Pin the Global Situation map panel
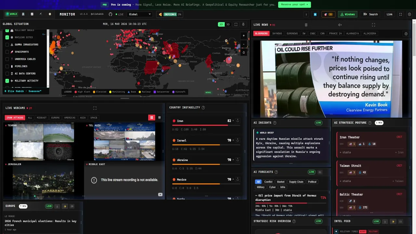The image size is (416, 234). (244, 24)
